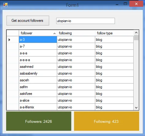Select the blog cell in a-a-a row
Viewport: 145px width, 136px height.
click(114, 53)
